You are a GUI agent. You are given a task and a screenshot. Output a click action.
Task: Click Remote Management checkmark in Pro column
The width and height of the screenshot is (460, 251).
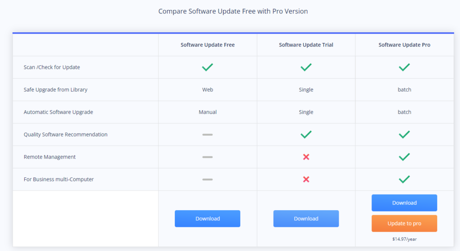[404, 157]
